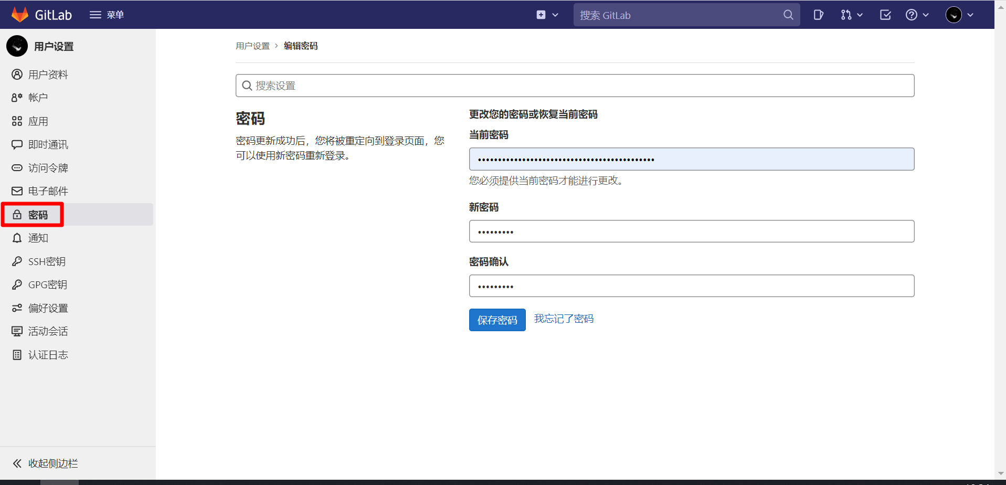Open SSH密钥 key settings in sidebar
This screenshot has width=1006, height=485.
(x=47, y=261)
